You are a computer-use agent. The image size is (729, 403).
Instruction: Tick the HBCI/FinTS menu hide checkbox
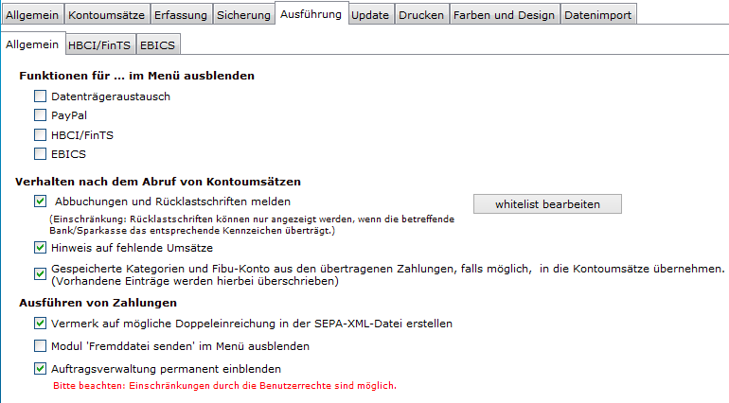pos(40,134)
